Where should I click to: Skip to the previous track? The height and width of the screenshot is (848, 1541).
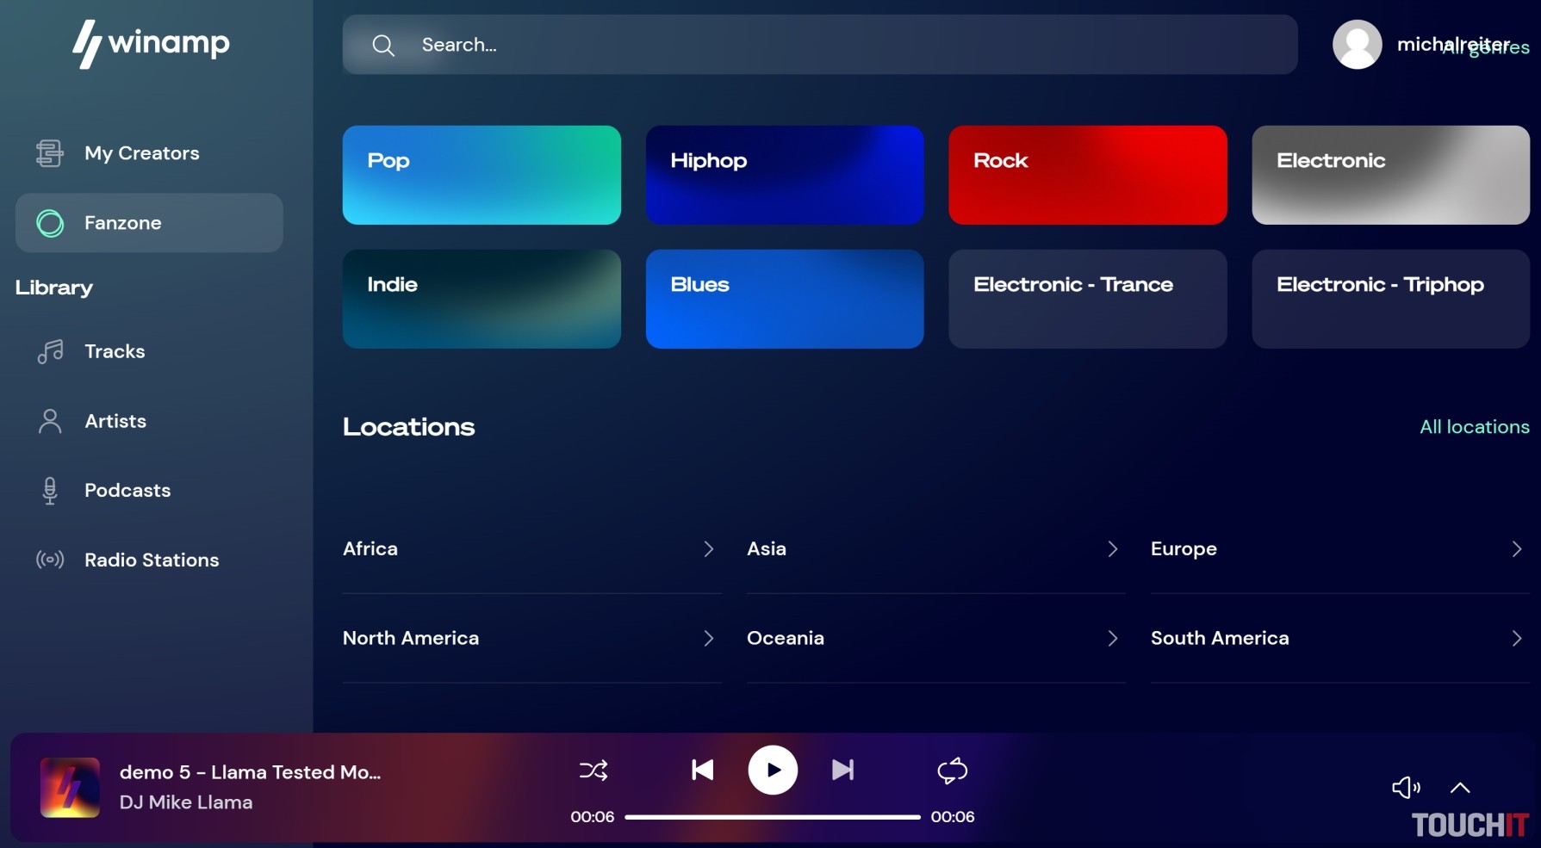click(x=702, y=770)
